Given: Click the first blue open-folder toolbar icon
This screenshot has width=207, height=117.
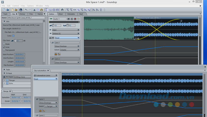Looking at the screenshot, I should pyautogui.click(x=8, y=10).
